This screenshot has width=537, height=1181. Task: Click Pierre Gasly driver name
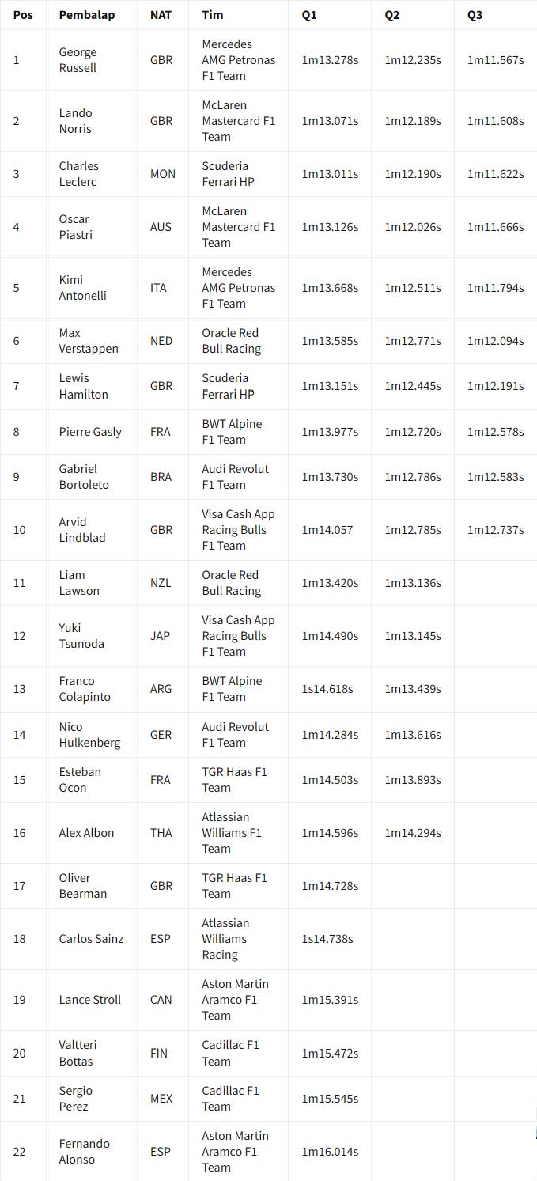(x=90, y=432)
